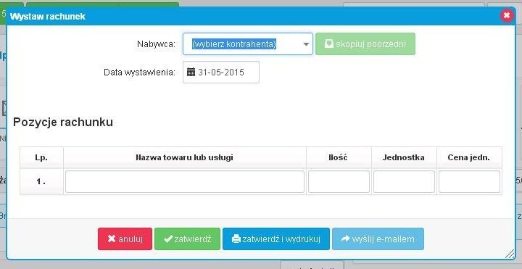Viewport: 522px width, 269px height.
Task: Click the Nazwa towaru lub usługi header
Action: [184, 157]
